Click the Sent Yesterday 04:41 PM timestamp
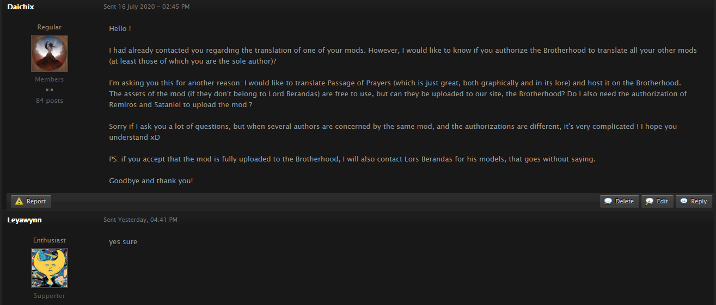 pos(140,220)
